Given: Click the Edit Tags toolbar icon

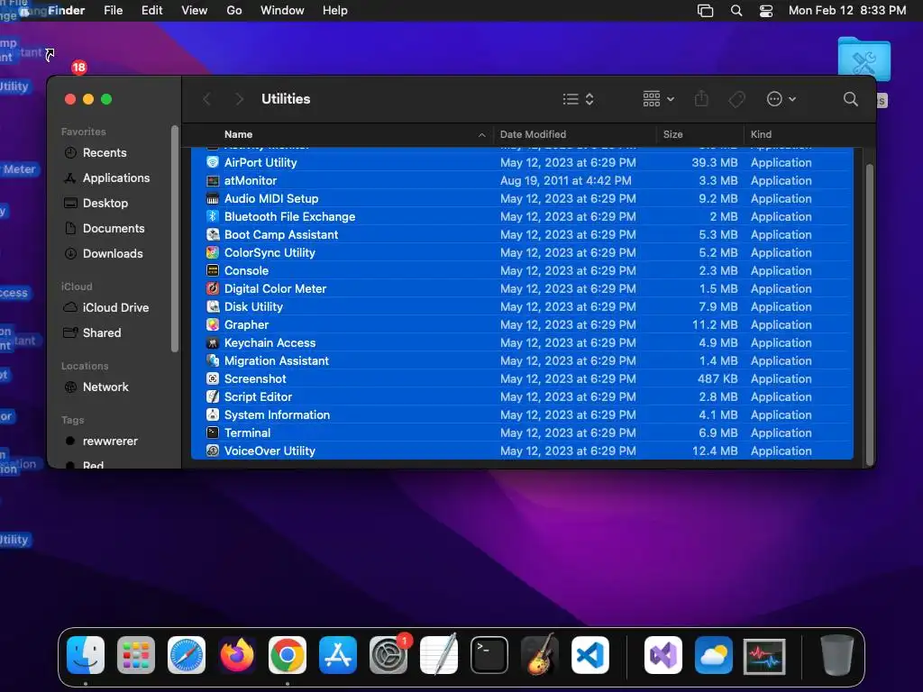Looking at the screenshot, I should (x=736, y=99).
